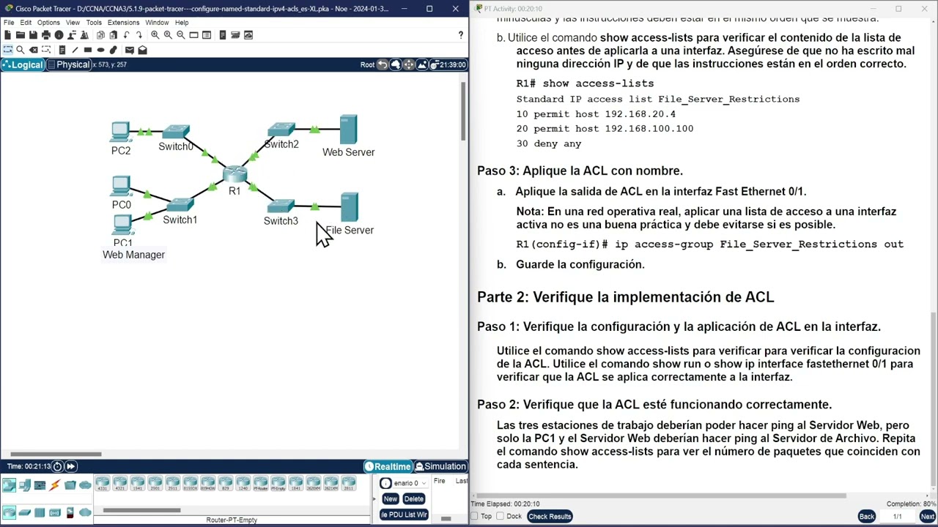Click the Paste icon in toolbar
938x527 pixels.
(x=113, y=35)
